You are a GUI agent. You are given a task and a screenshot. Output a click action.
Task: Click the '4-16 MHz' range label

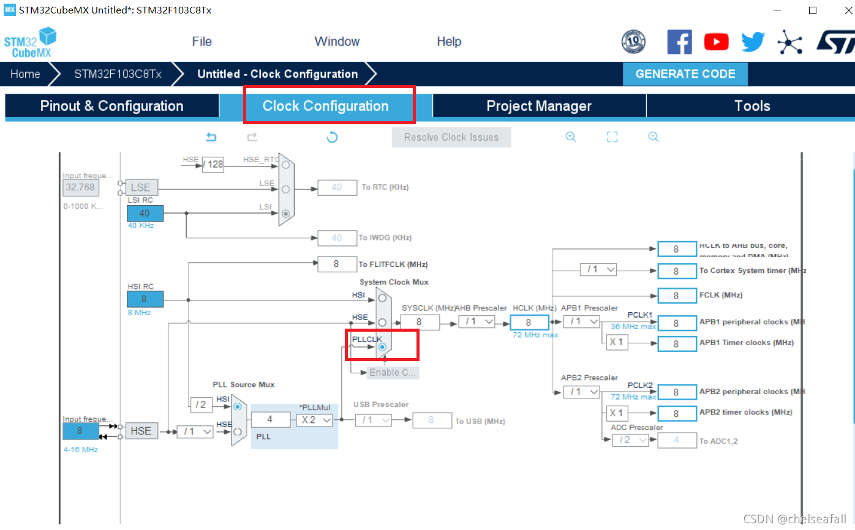pos(81,449)
